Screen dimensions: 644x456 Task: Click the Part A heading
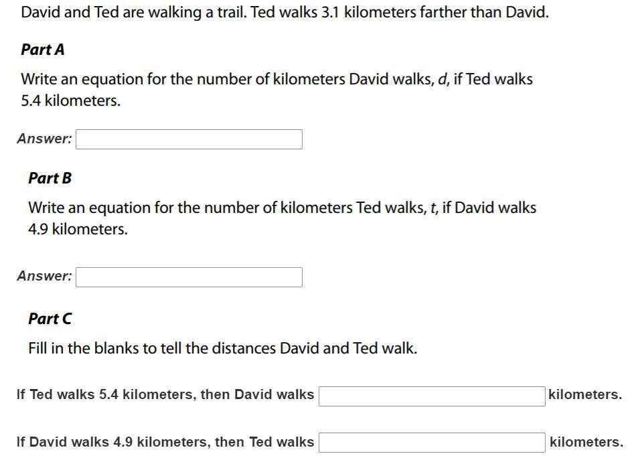pyautogui.click(x=43, y=50)
